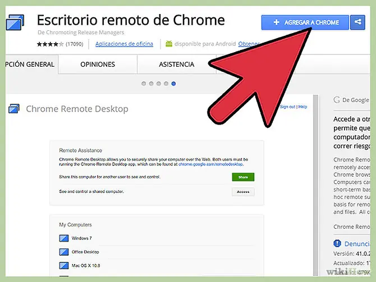Click the De Chromoting Release Managers text

pos(81,33)
